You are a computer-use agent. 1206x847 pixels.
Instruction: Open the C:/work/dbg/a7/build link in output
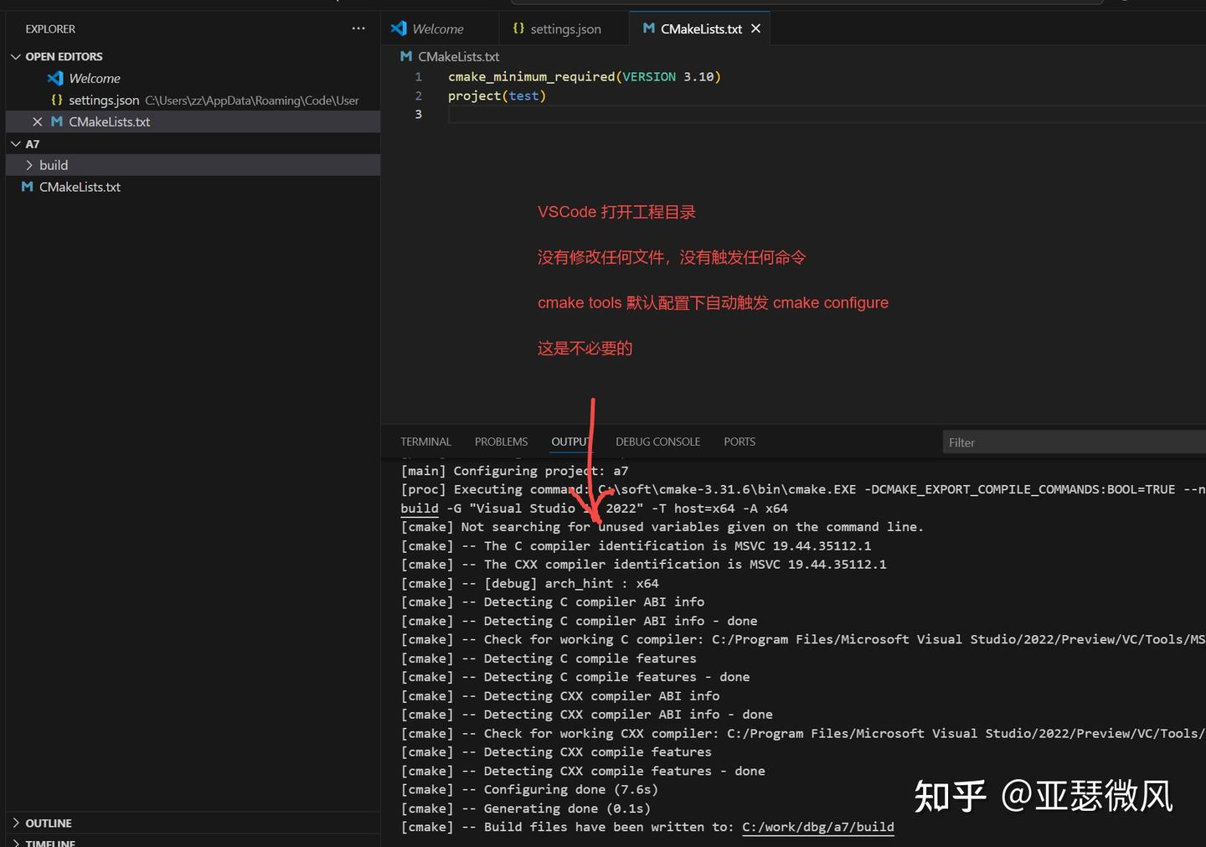817,827
